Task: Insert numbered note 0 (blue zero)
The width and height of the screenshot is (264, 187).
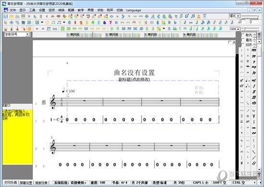Action: pyautogui.click(x=70, y=23)
